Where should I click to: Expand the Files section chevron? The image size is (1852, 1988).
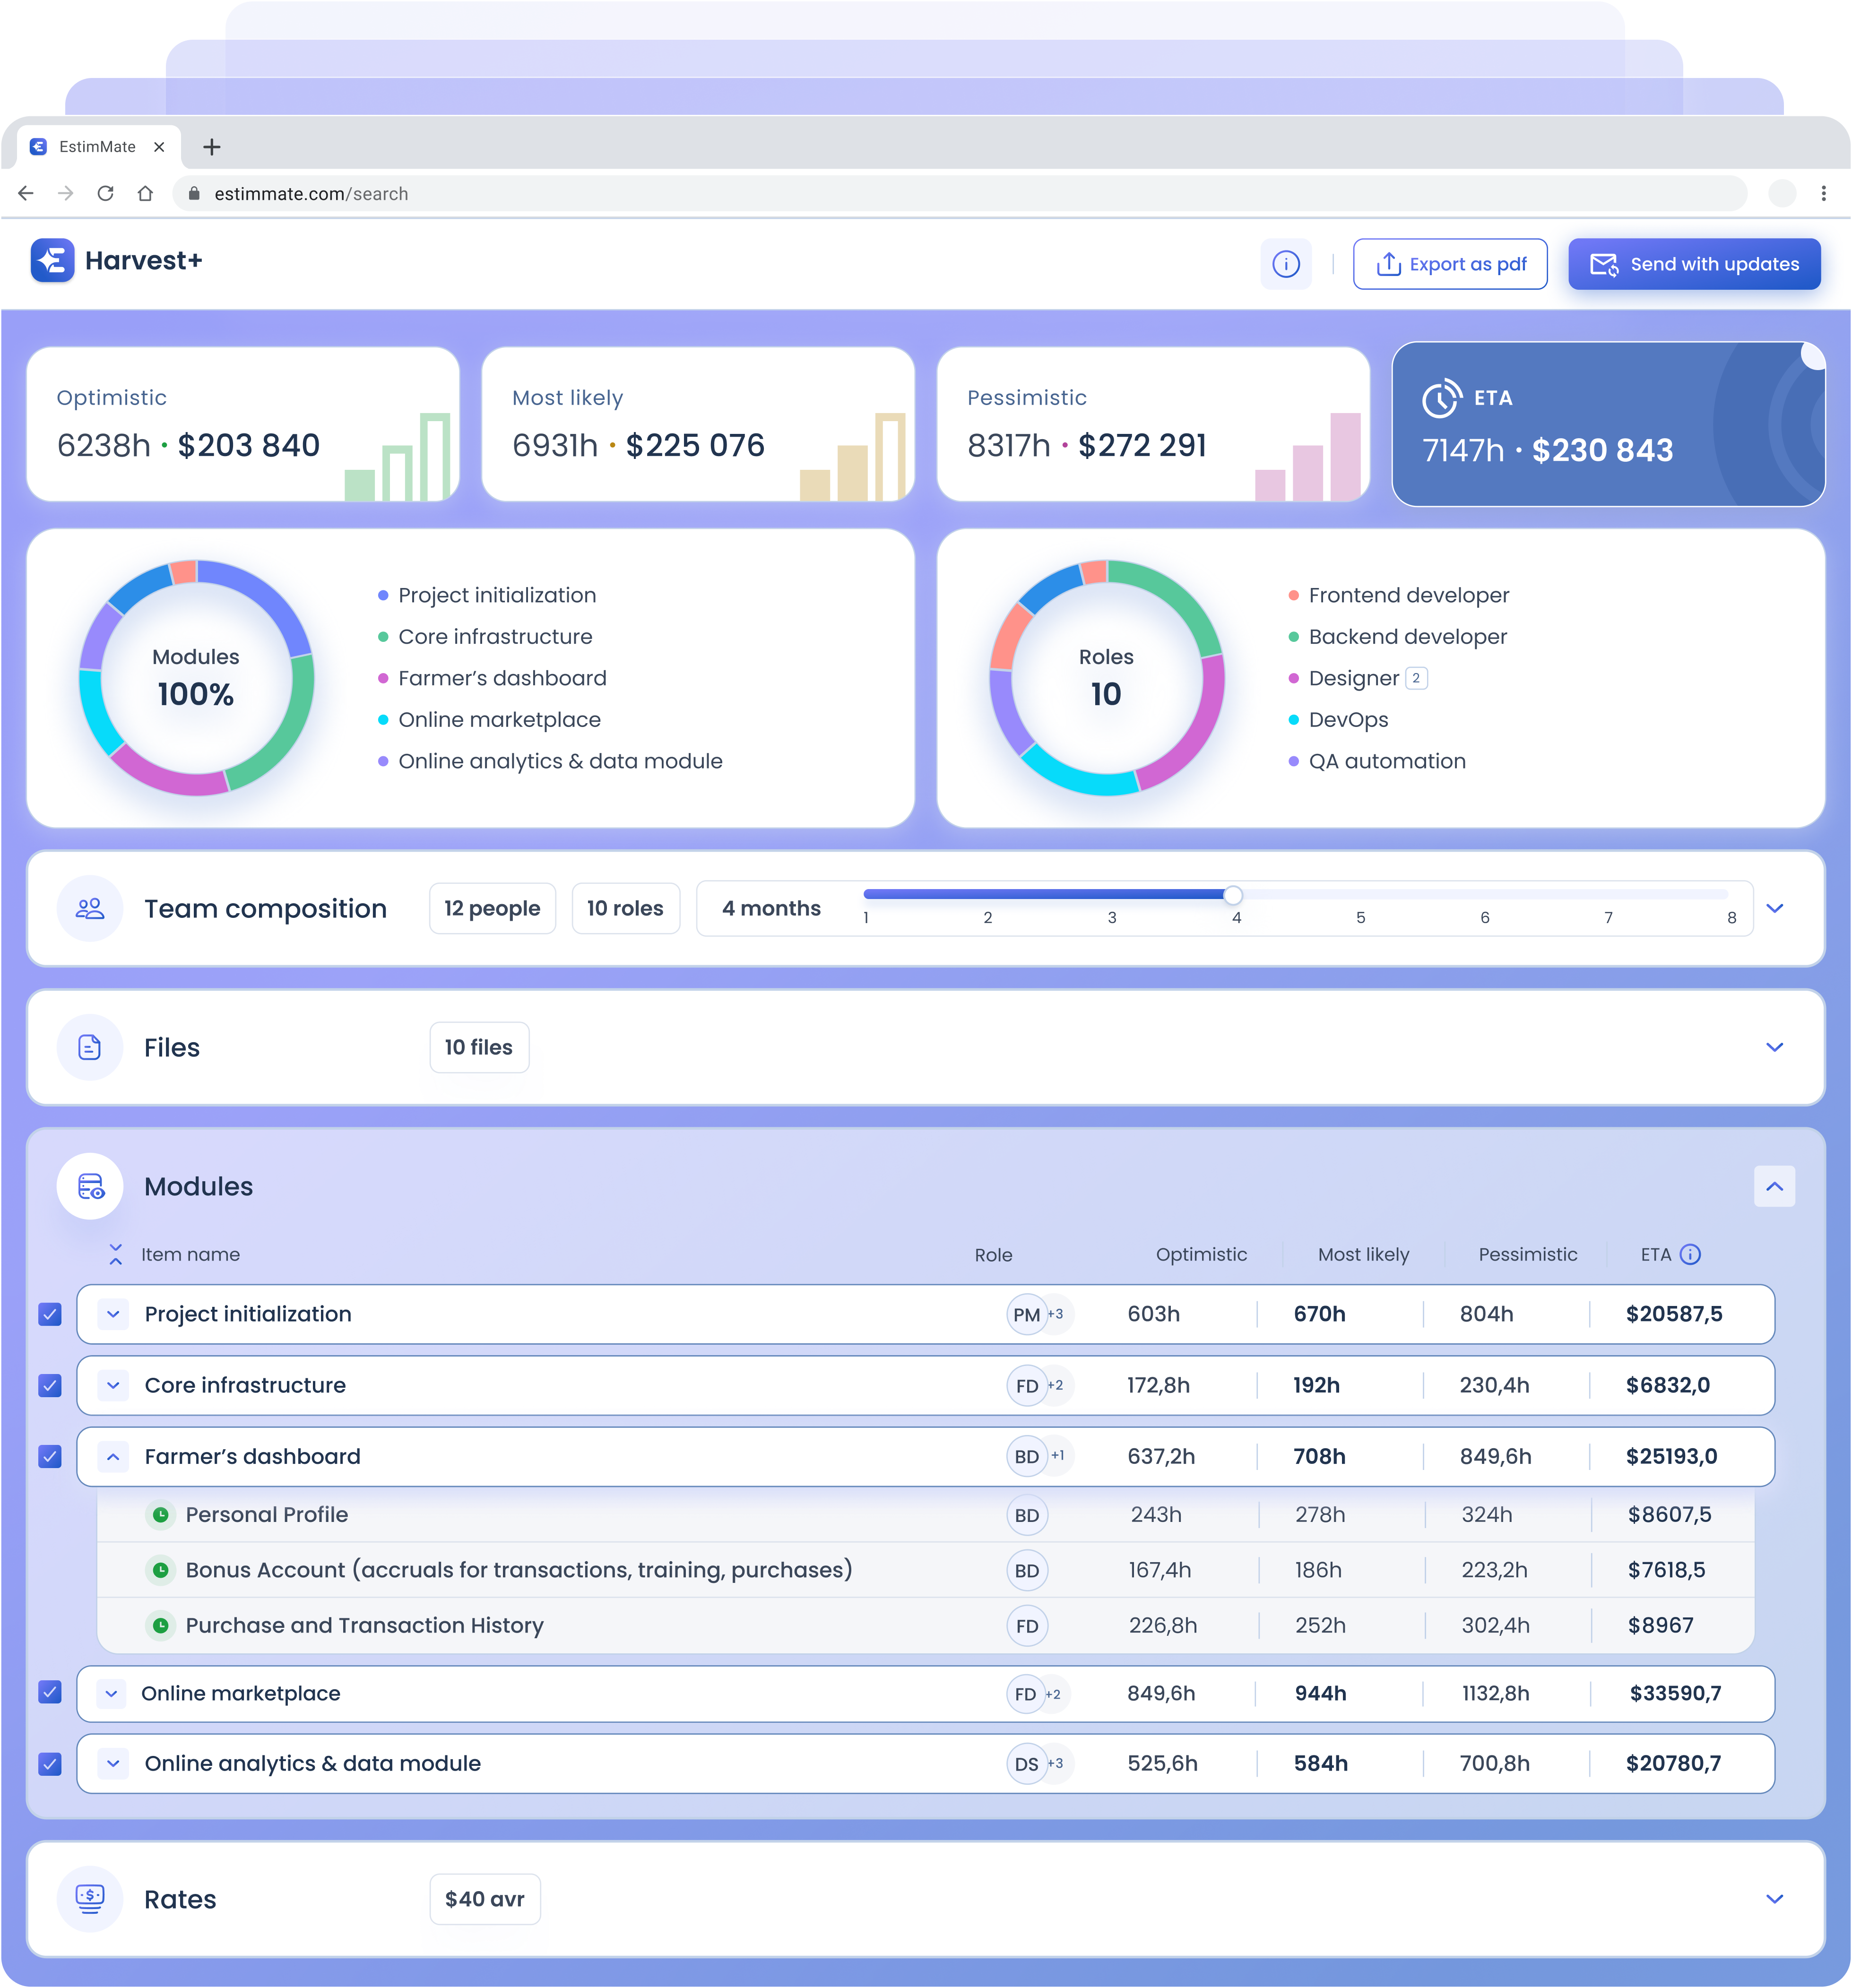click(1774, 1047)
